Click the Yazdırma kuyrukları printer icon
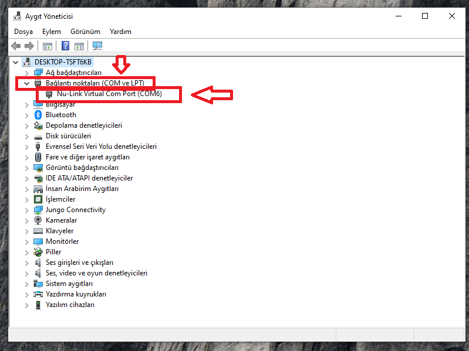The image size is (469, 351). [x=38, y=294]
